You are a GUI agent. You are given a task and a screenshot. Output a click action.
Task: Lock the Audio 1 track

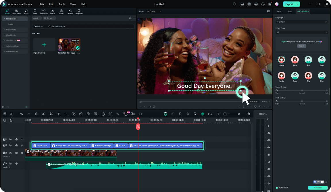click(10, 164)
